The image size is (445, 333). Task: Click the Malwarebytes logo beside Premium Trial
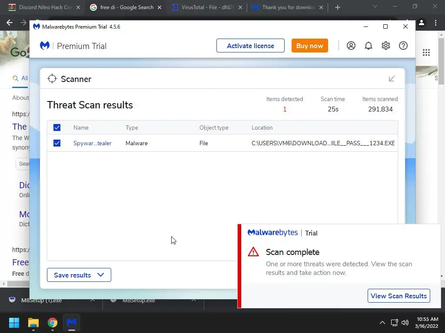(45, 46)
